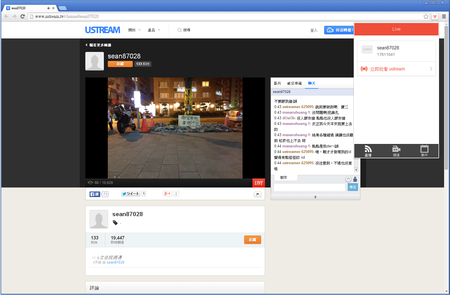Image resolution: width=450 pixels, height=295 pixels.
Task: Report the stream with the flag icon
Action: click(x=257, y=194)
